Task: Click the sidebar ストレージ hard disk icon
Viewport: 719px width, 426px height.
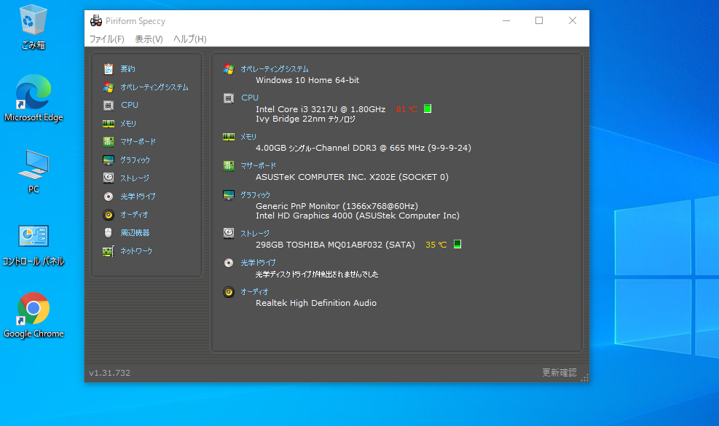Action: point(109,178)
